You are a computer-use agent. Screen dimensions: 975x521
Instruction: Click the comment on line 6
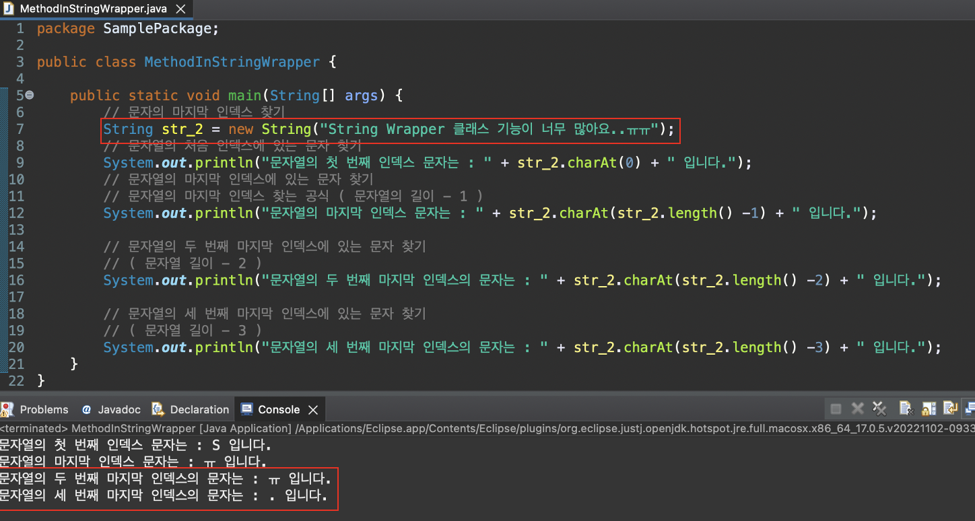tap(195, 112)
